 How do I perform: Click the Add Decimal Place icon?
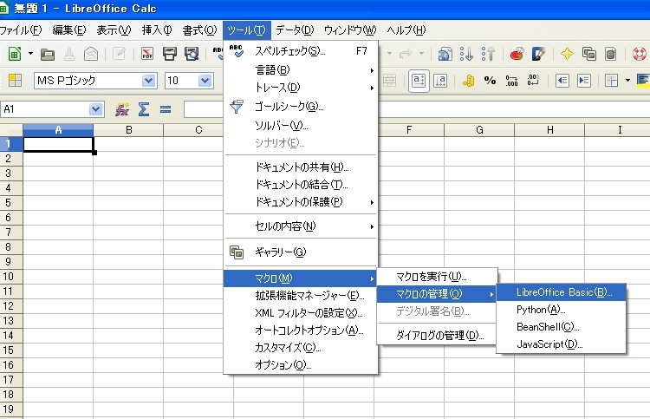(511, 81)
